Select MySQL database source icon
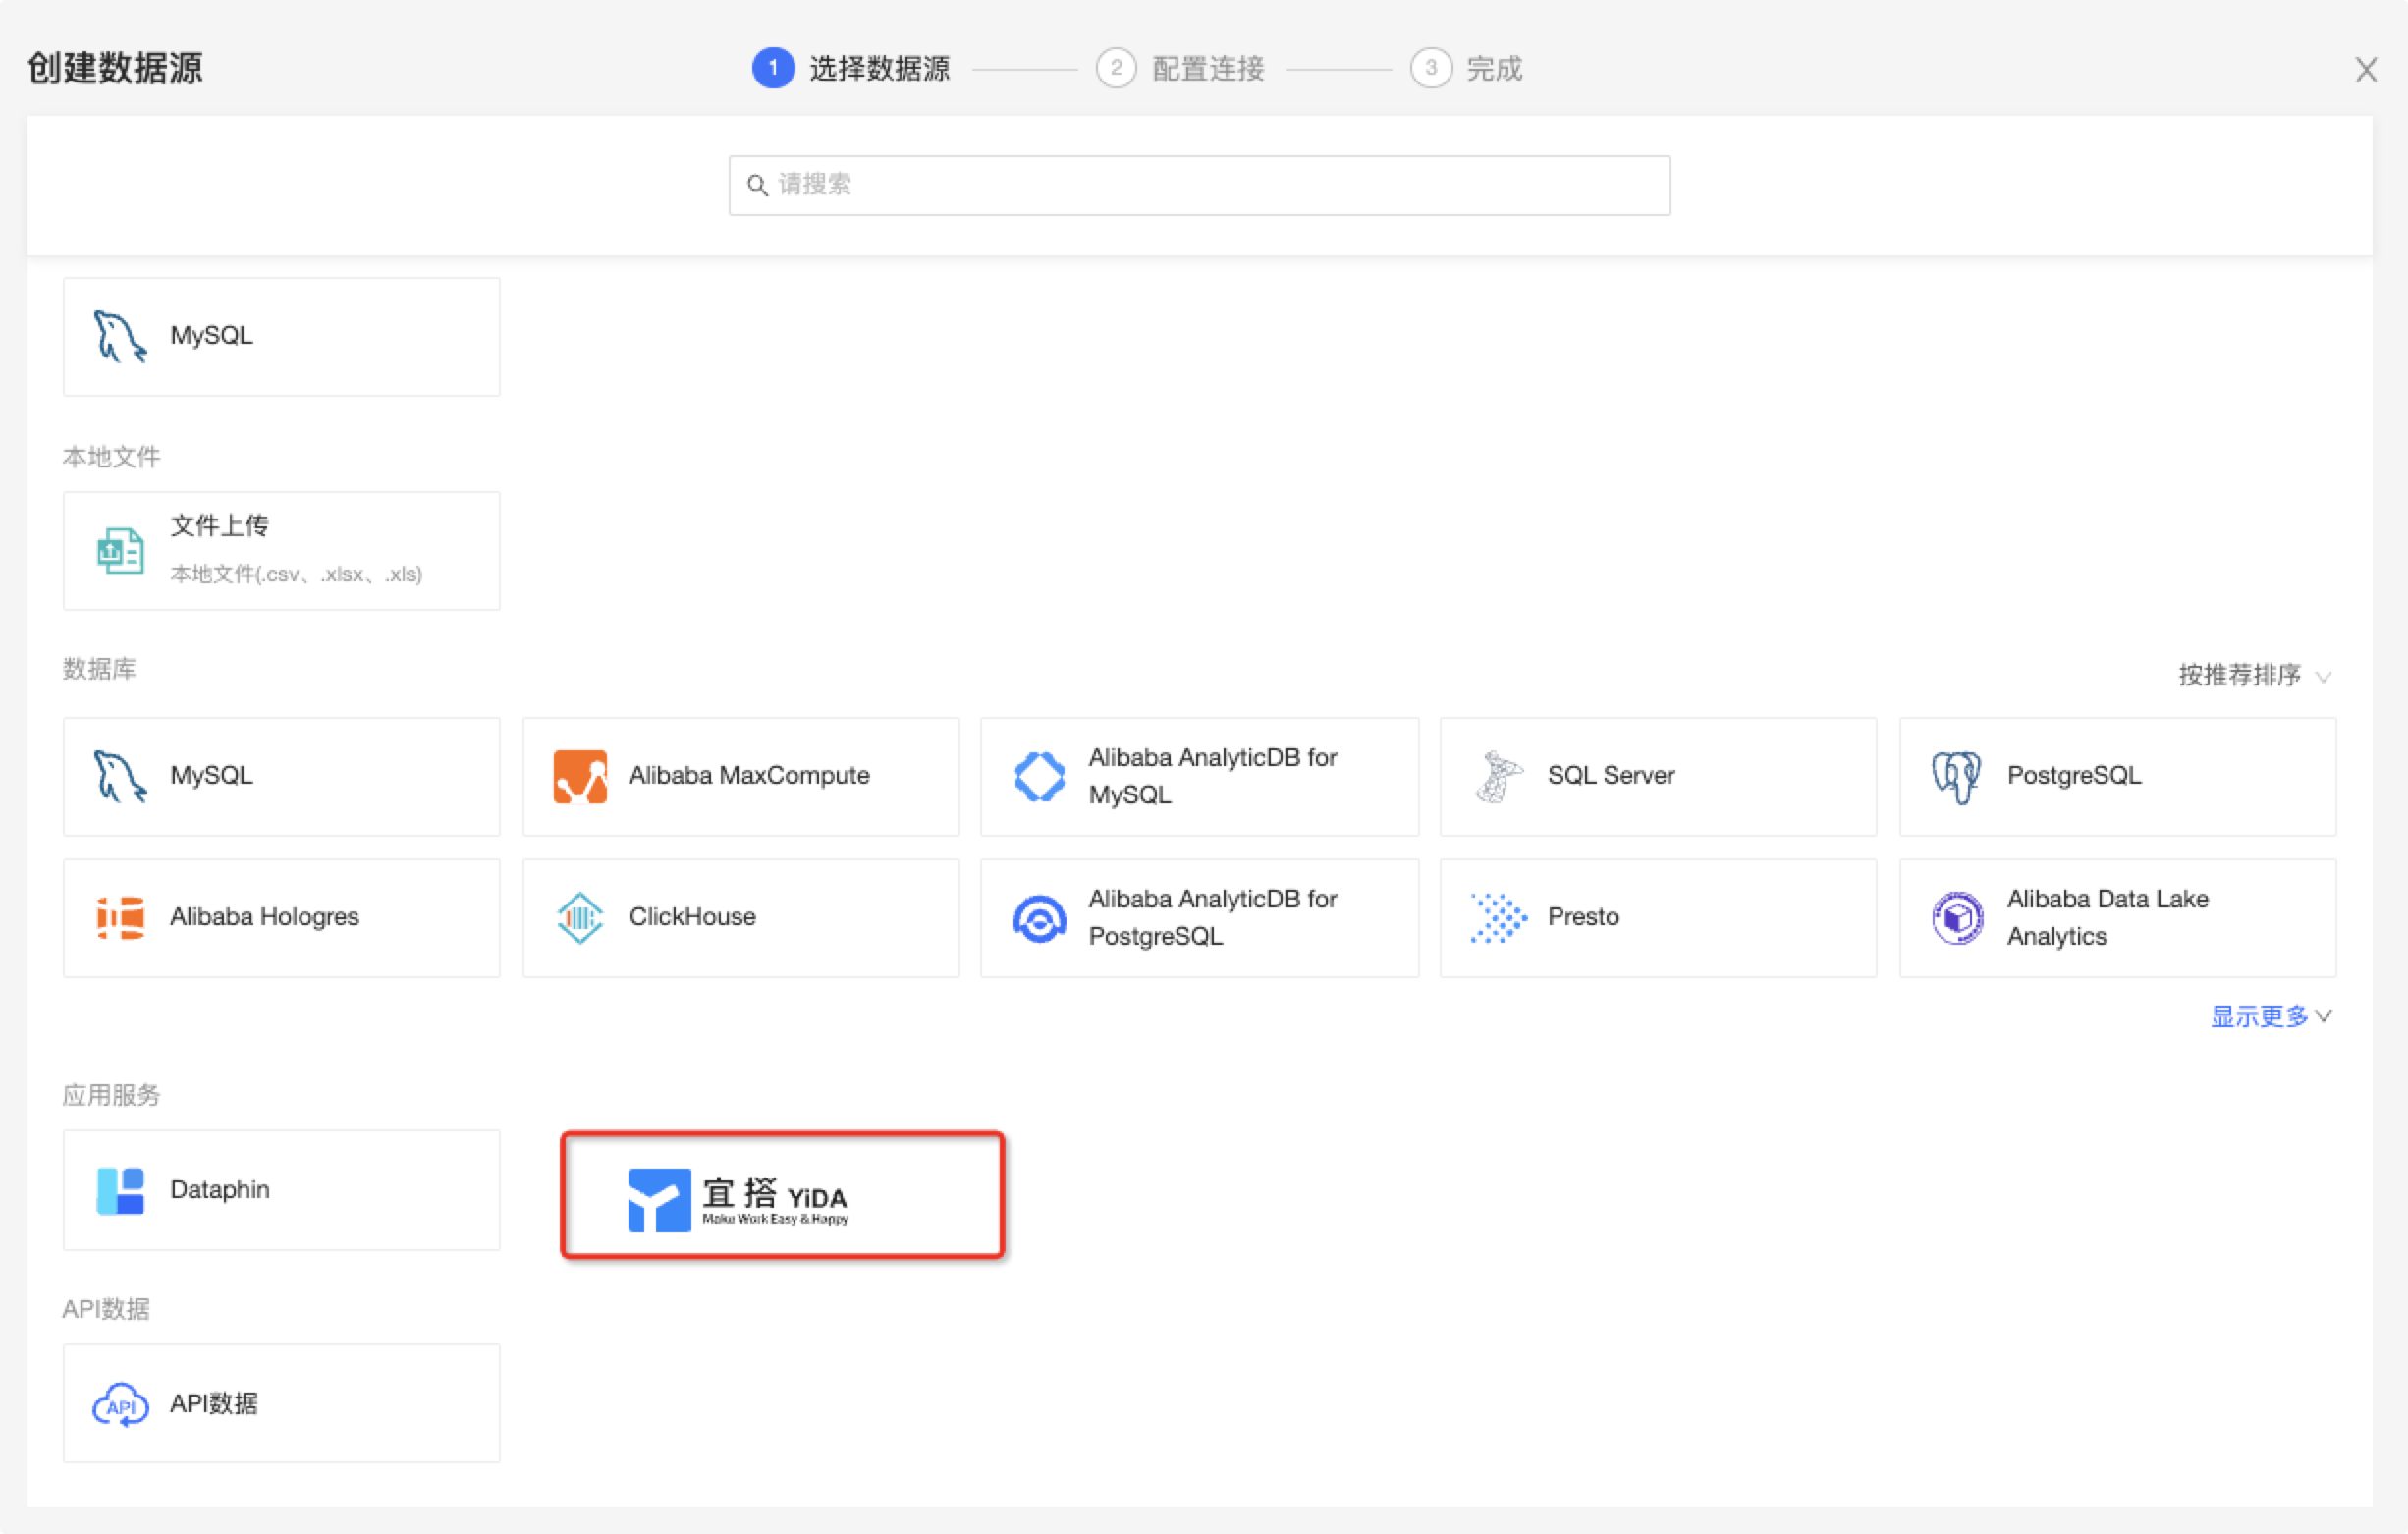2408x1534 pixels. pyautogui.click(x=120, y=776)
